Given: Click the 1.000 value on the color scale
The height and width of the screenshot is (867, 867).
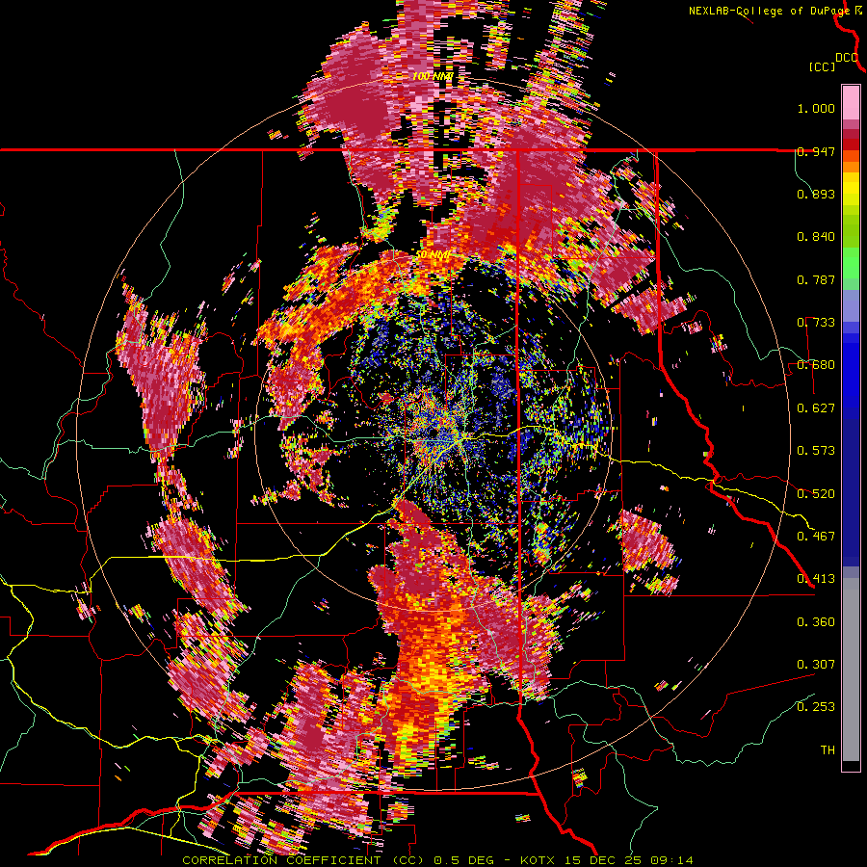Looking at the screenshot, I should (816, 108).
